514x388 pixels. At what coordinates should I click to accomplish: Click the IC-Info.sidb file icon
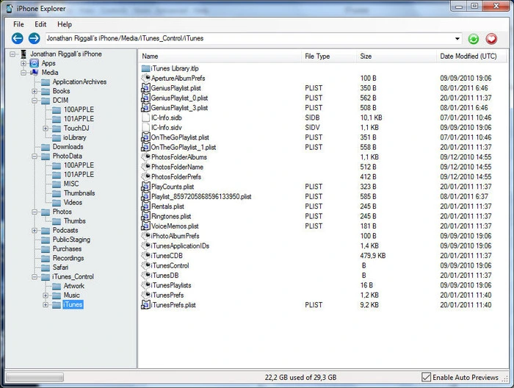point(145,118)
